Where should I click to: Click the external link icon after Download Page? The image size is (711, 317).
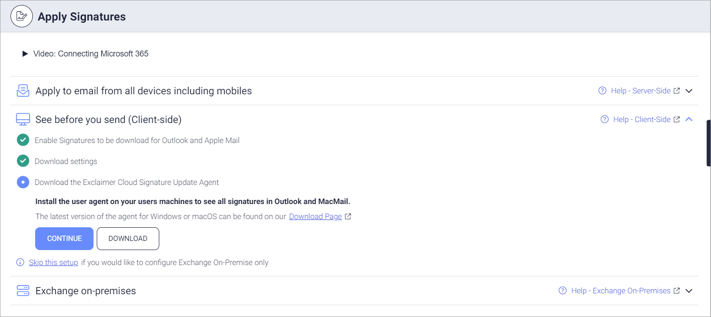click(x=348, y=216)
